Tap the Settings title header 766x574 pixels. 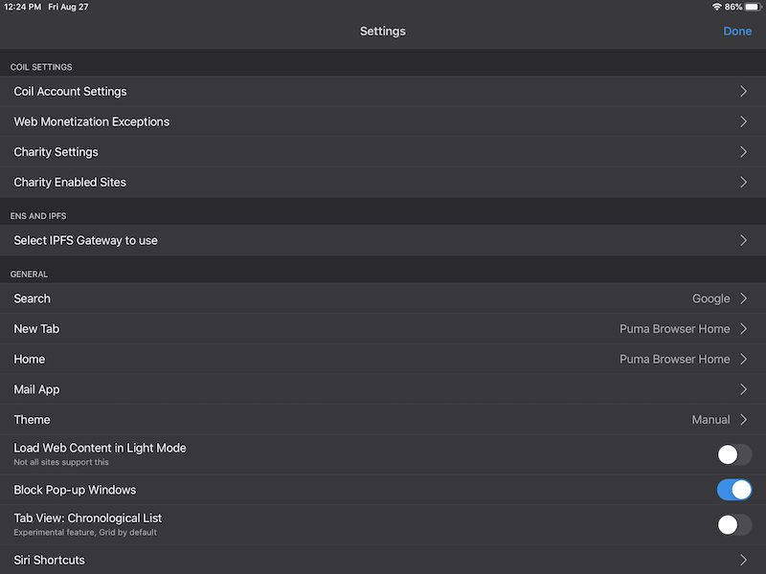[x=383, y=32]
